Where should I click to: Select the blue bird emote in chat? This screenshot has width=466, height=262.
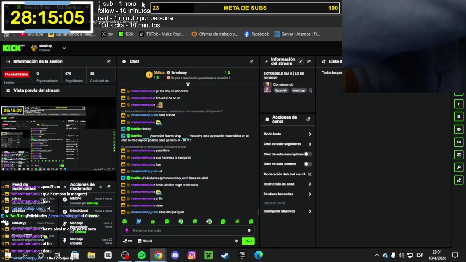(x=138, y=221)
